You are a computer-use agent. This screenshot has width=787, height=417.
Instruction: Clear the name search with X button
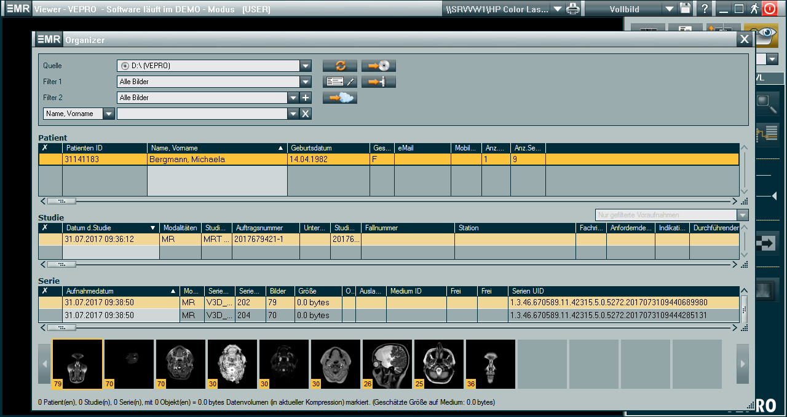click(x=306, y=114)
